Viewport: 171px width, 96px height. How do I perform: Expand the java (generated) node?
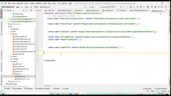[6, 24]
